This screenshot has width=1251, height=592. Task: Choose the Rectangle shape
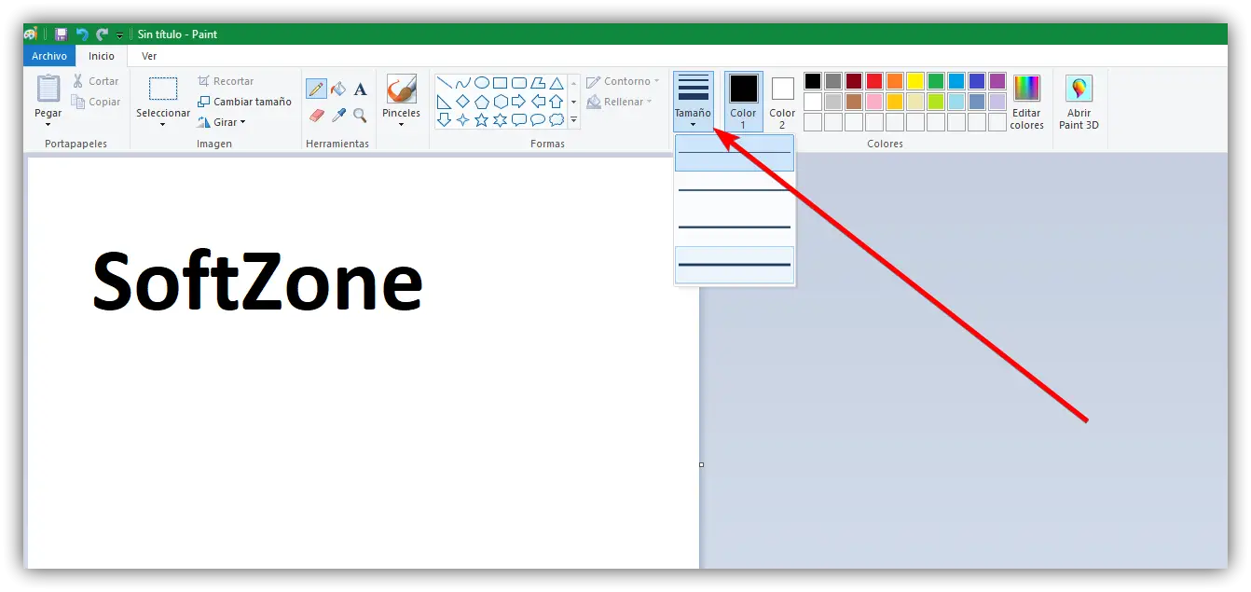[501, 83]
